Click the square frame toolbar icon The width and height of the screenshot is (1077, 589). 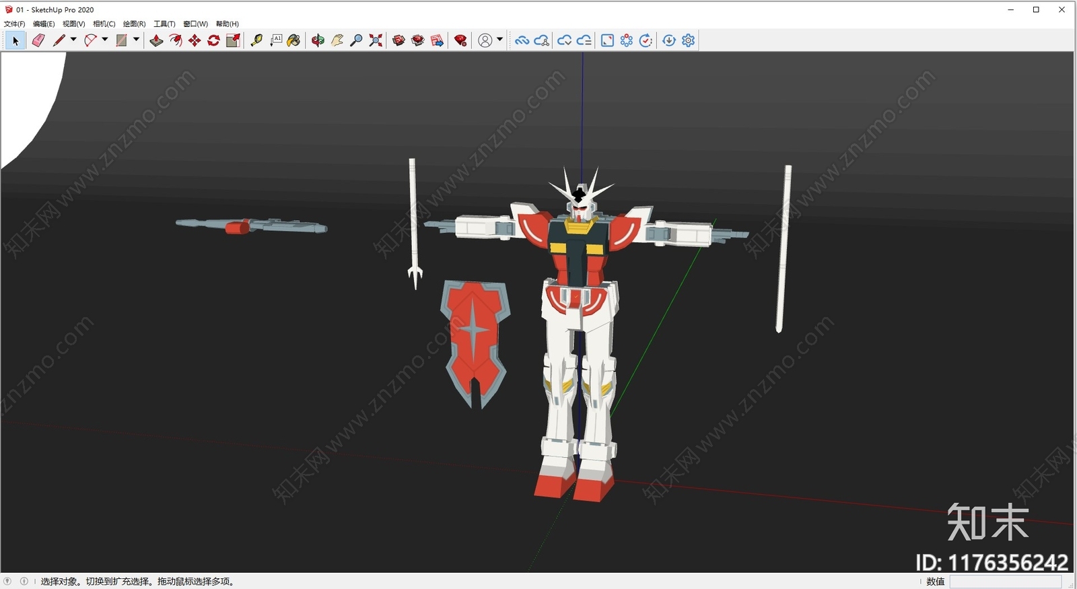[607, 40]
